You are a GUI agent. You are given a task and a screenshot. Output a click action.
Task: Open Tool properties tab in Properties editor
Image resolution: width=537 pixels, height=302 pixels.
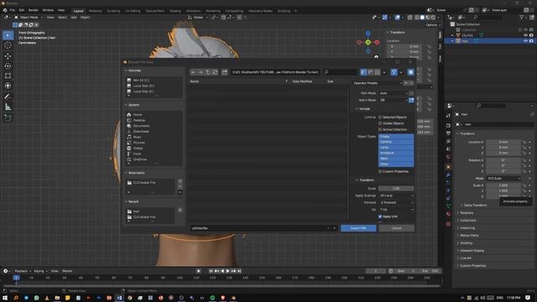coord(448,117)
